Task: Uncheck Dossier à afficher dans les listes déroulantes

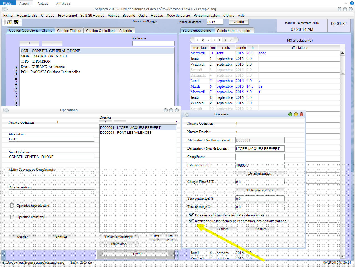Action: 191,215
